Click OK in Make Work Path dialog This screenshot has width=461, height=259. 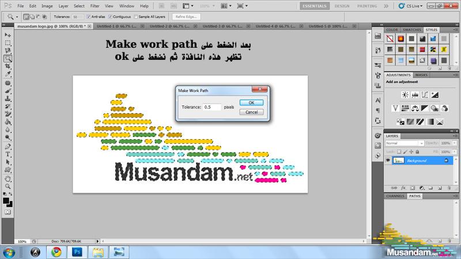(251, 102)
